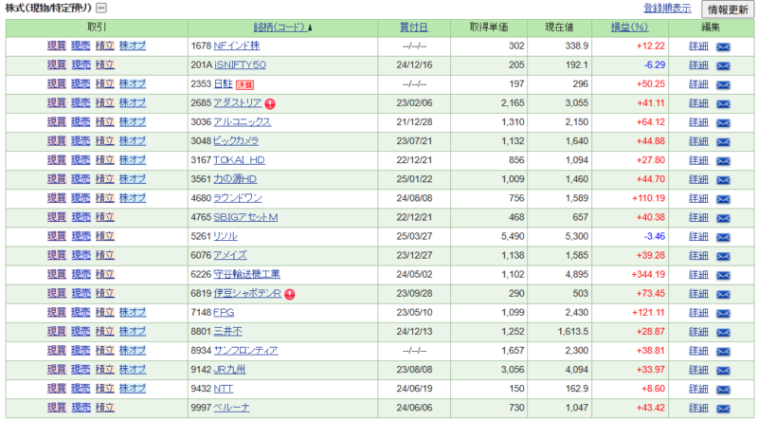Click 積立 in the 日駐 row
Screen dimensions: 758x421
click(104, 83)
